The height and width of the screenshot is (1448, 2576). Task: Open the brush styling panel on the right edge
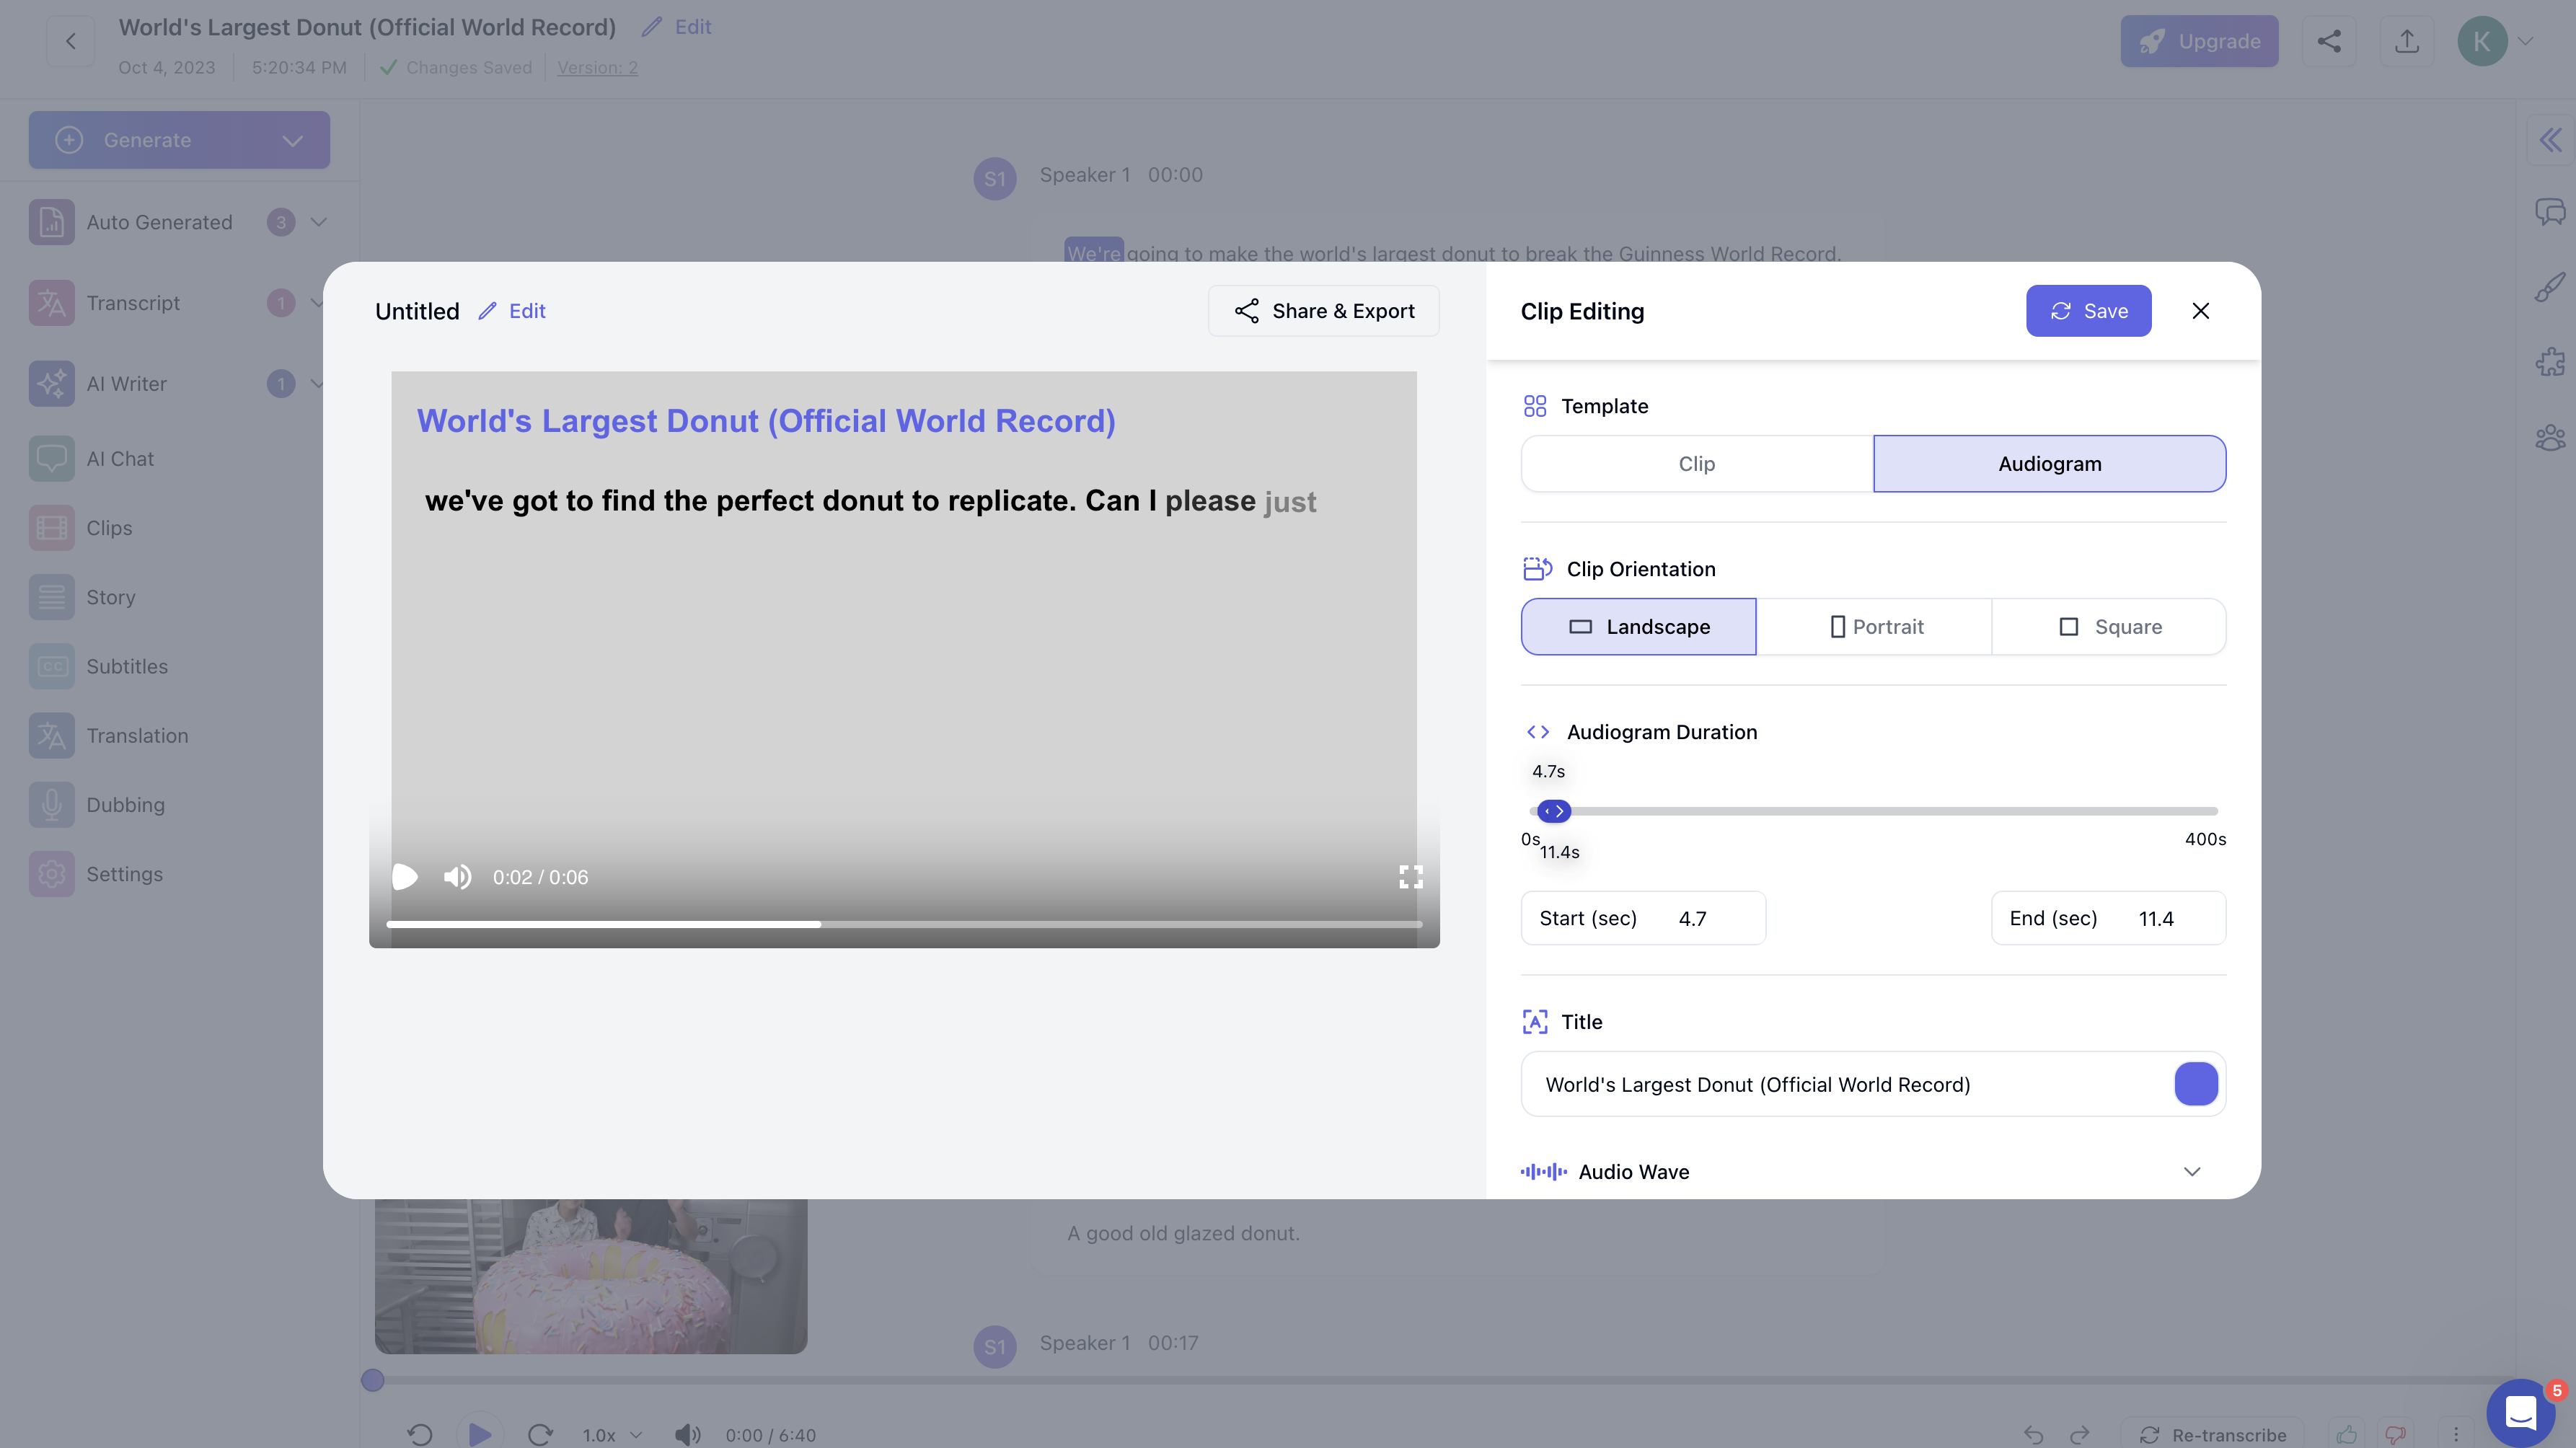tap(2551, 288)
